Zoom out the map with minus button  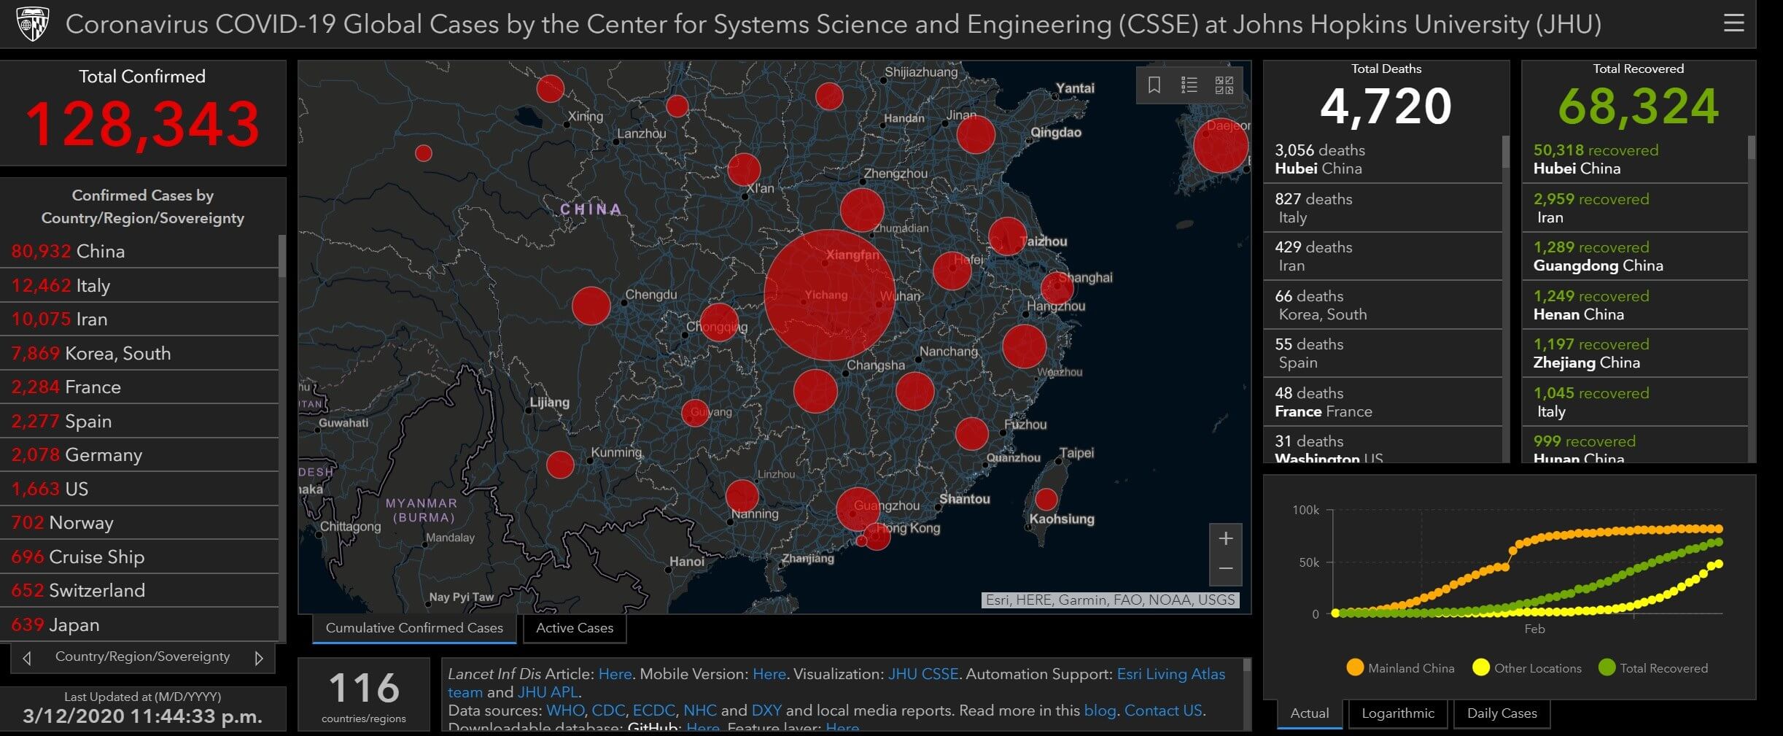tap(1225, 569)
